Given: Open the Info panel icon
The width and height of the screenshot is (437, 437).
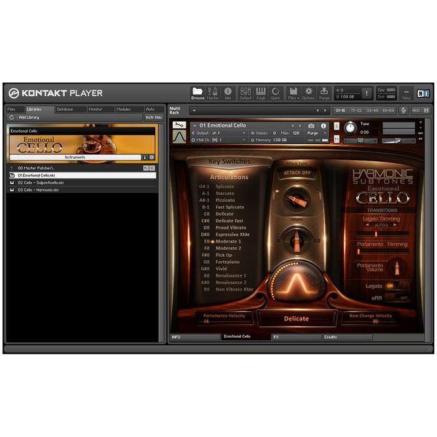Looking at the screenshot, I should (x=228, y=92).
